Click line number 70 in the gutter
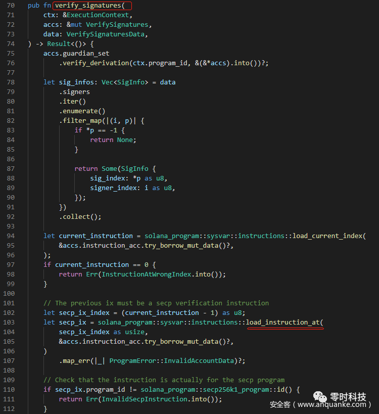This screenshot has height=414, width=379. tap(9, 6)
